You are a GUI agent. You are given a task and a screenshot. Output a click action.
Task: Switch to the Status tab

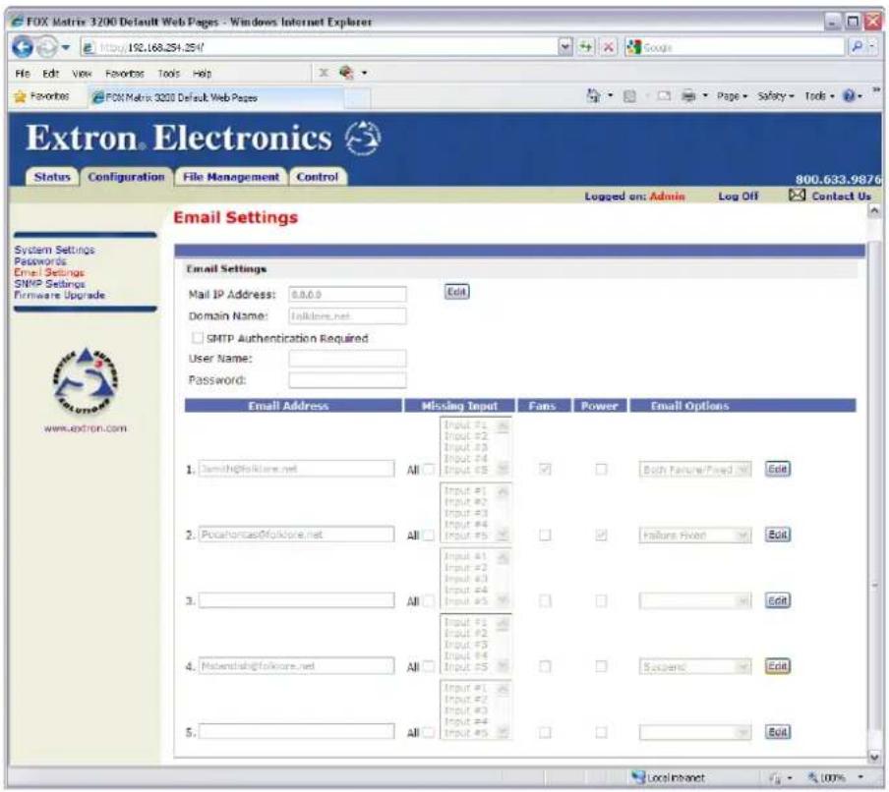pyautogui.click(x=51, y=177)
